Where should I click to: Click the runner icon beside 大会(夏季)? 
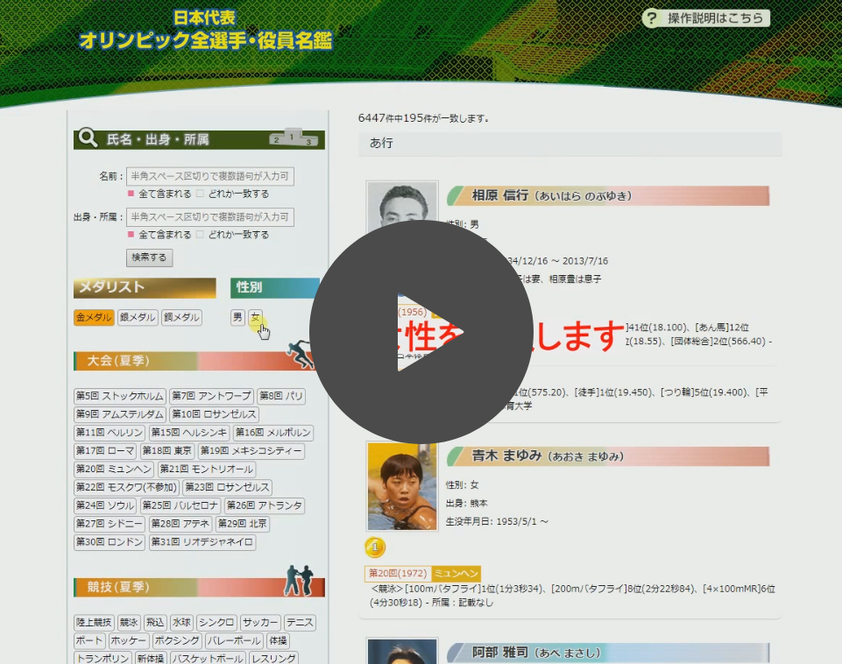coord(301,354)
